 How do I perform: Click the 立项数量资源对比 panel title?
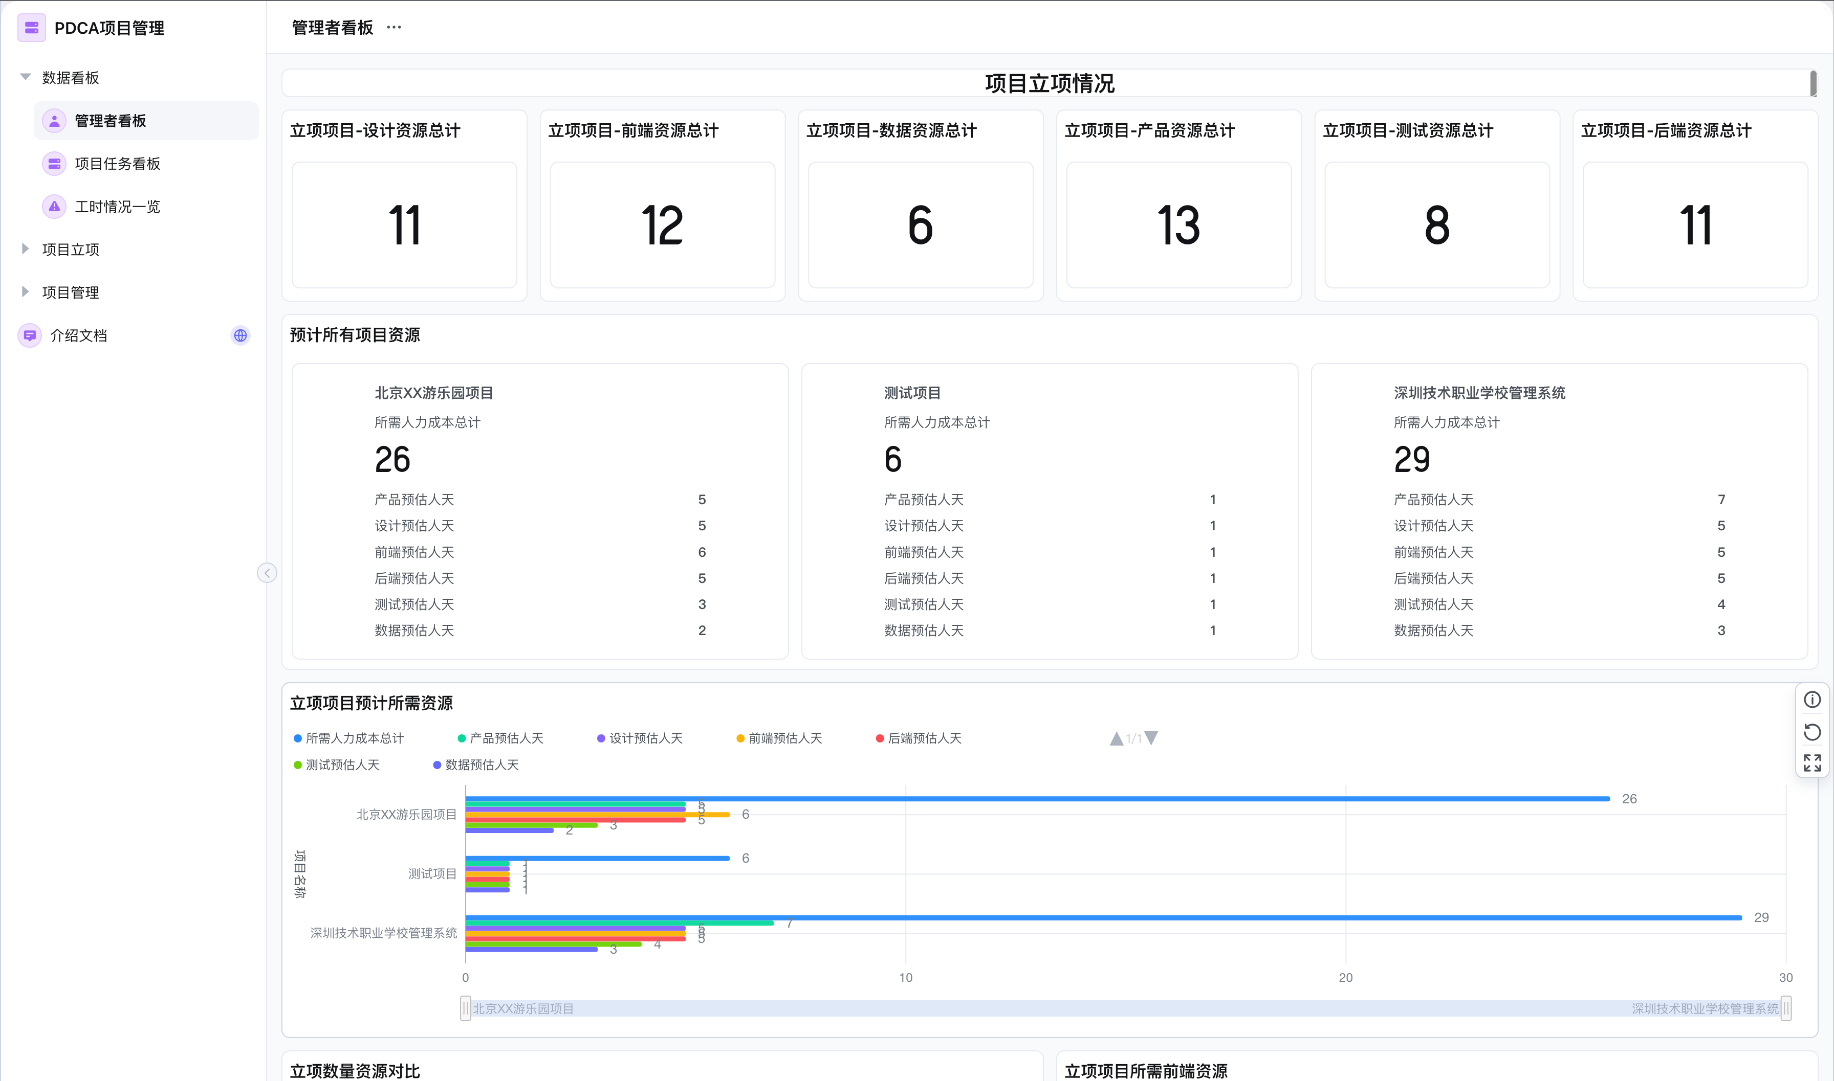355,1071
